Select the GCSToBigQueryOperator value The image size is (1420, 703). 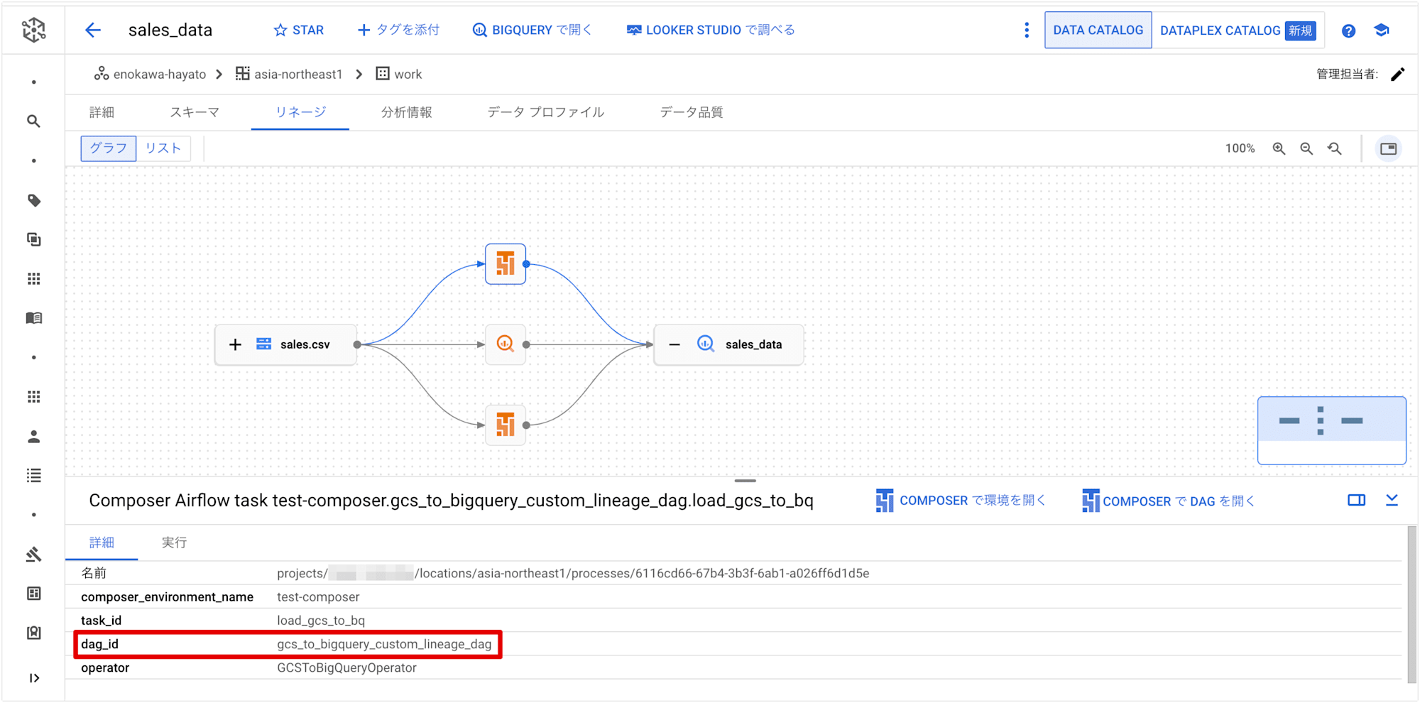tap(346, 667)
